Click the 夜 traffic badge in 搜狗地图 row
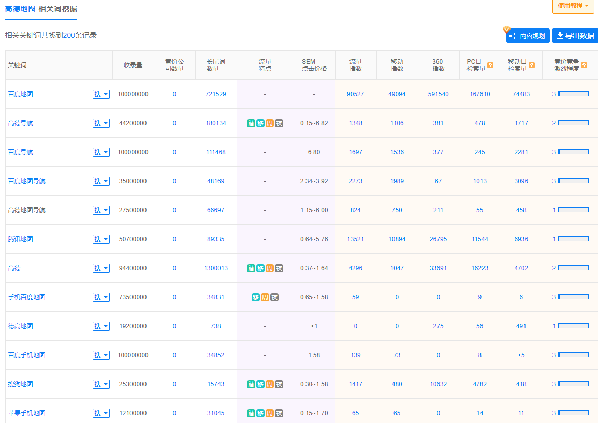 pyautogui.click(x=279, y=384)
